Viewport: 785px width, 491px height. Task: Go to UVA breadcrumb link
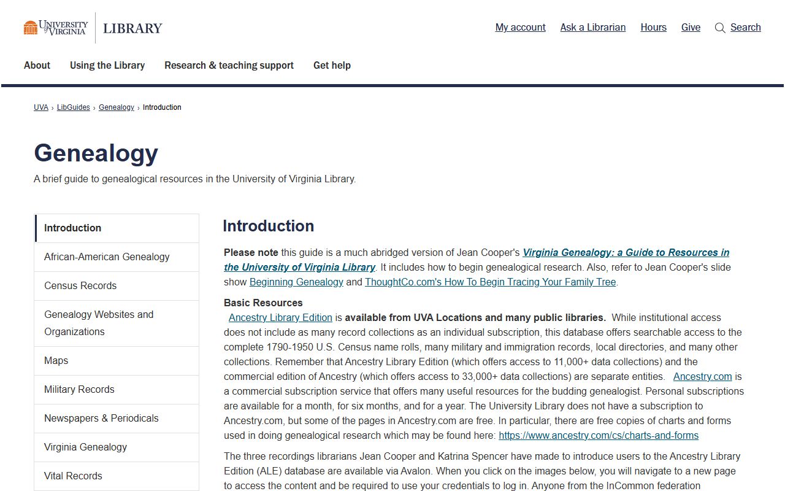coord(41,107)
